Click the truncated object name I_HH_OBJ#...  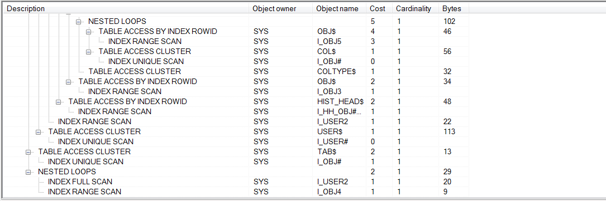coord(340,112)
